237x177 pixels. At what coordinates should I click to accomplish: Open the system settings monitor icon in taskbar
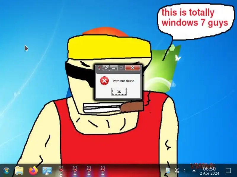pyautogui.click(x=47, y=171)
